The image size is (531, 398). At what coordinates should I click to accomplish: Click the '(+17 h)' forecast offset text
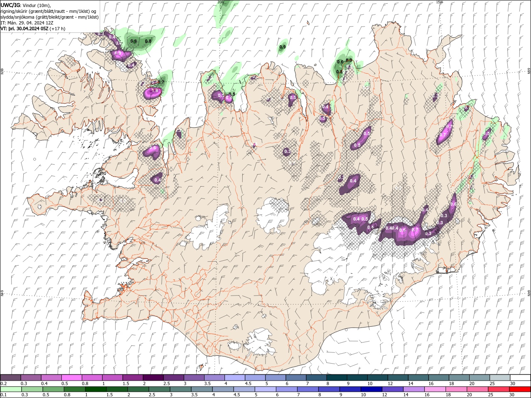[57, 29]
